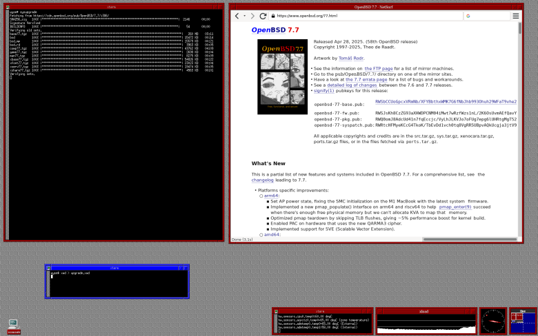Open the NetSurf hamburger menu
This screenshot has width=538, height=336.
click(516, 16)
